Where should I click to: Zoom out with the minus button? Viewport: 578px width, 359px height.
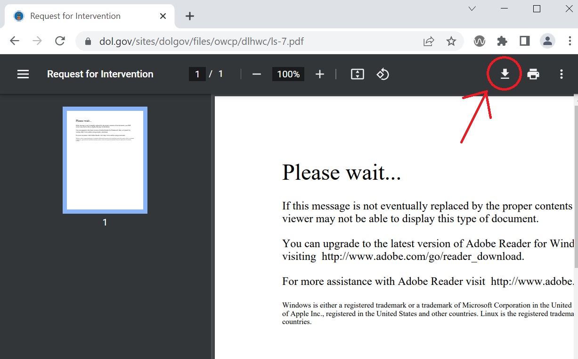[x=257, y=74]
